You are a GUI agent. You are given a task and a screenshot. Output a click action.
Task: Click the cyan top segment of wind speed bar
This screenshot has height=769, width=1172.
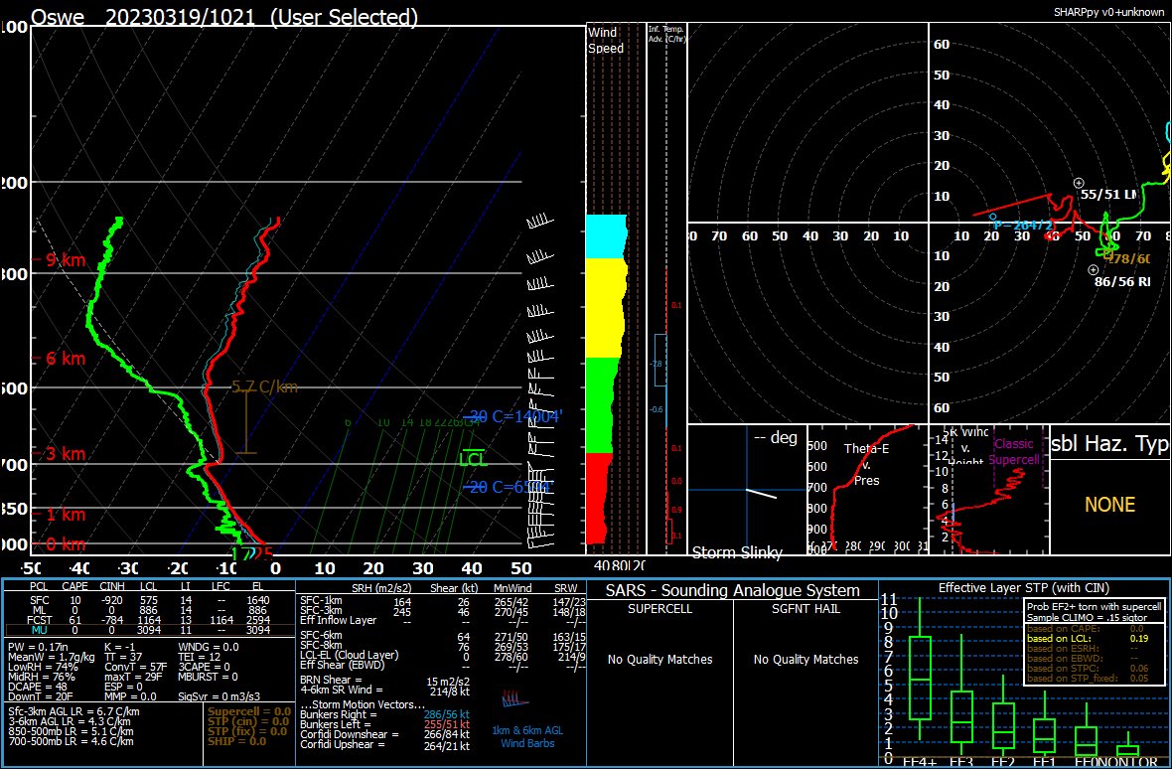[x=606, y=236]
